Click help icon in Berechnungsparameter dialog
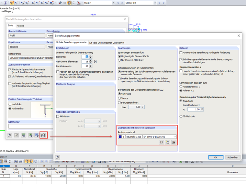Image resolution: width=246 pixels, height=184 pixels. tap(57, 157)
